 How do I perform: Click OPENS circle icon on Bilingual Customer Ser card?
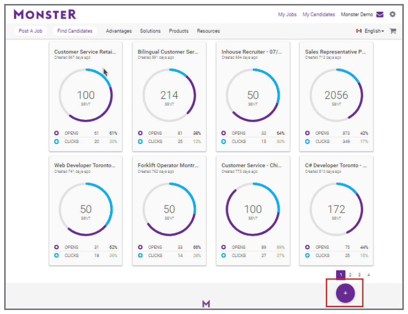140,133
